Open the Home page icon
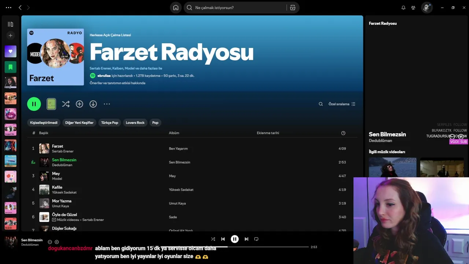The image size is (469, 264). click(x=176, y=7)
